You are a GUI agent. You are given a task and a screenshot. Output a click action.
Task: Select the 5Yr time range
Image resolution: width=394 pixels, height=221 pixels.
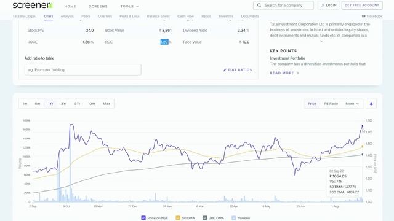coord(77,104)
